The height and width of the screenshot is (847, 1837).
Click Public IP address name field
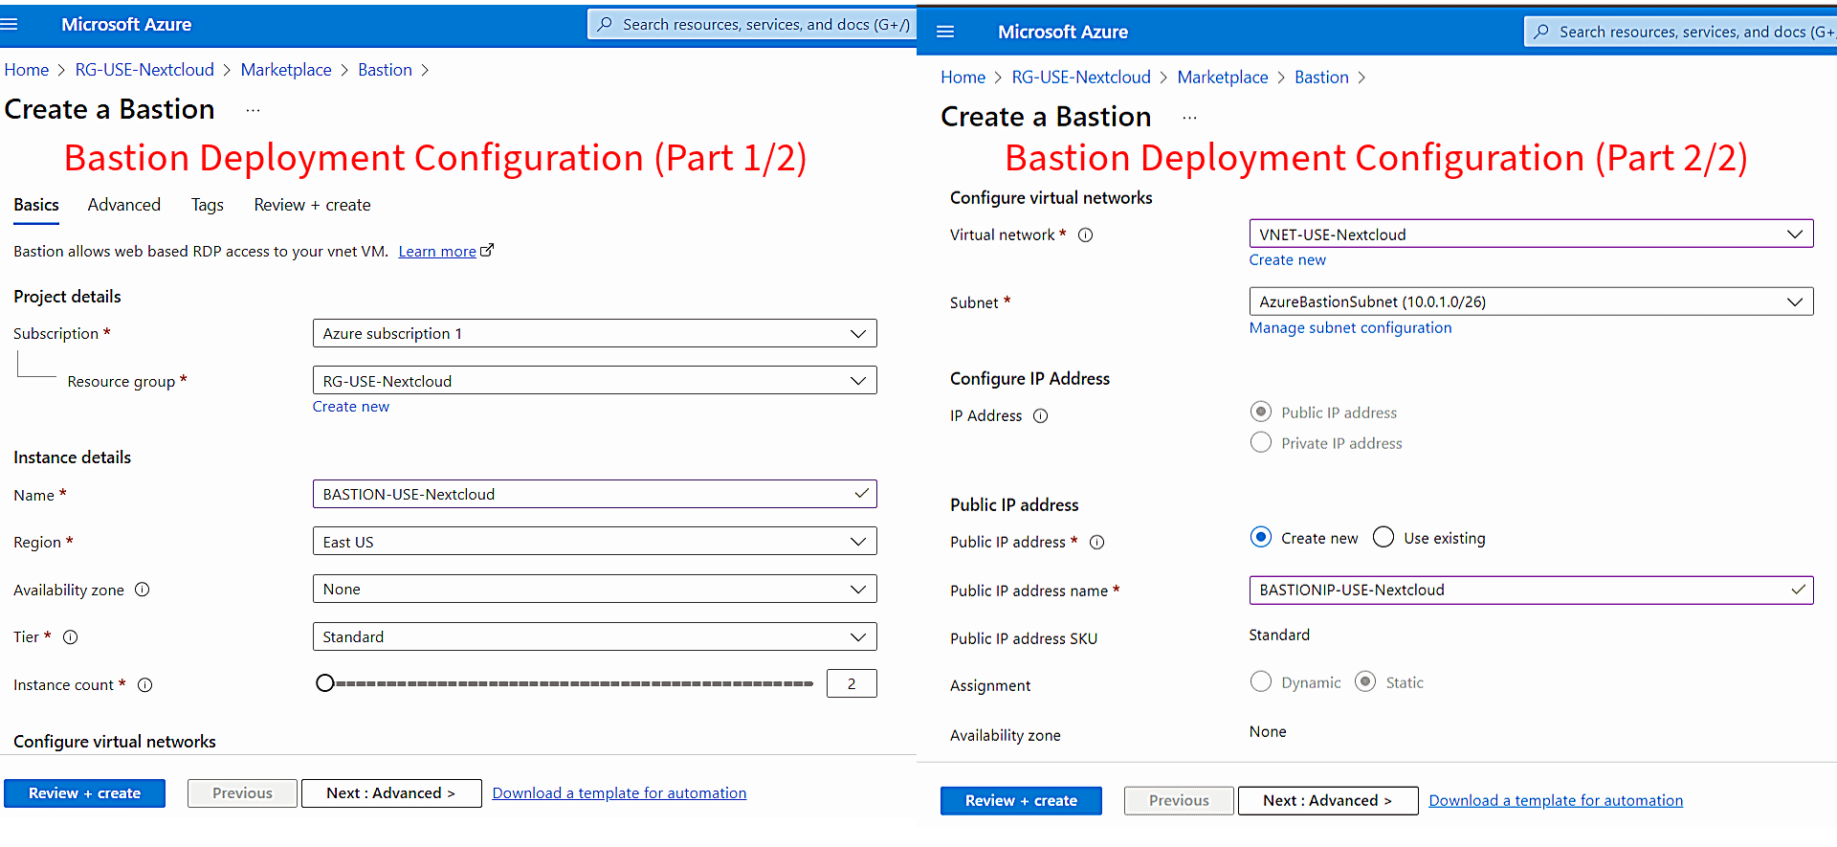[1531, 591]
